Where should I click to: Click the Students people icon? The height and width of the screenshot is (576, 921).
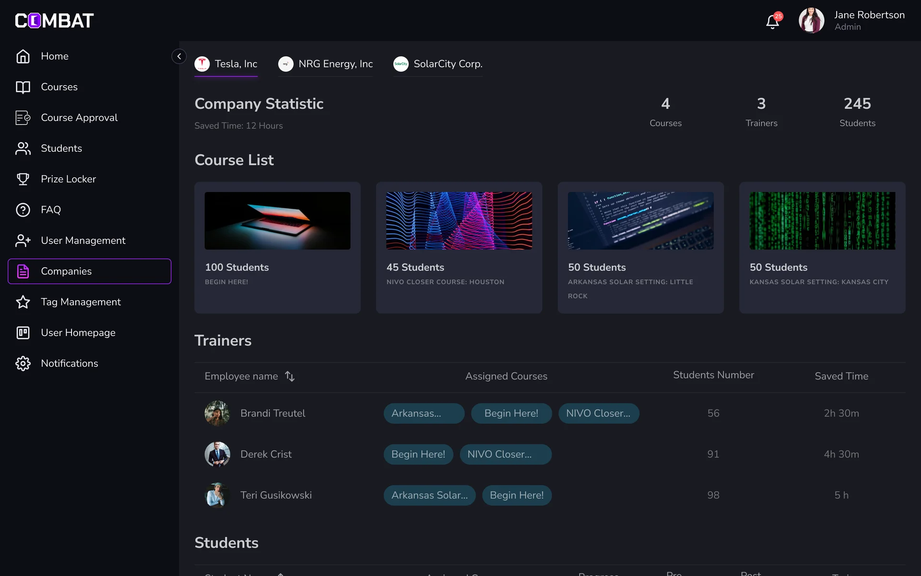[x=23, y=148]
